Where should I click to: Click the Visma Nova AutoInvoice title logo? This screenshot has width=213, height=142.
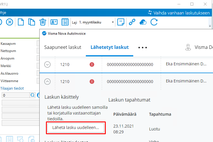click(x=44, y=33)
